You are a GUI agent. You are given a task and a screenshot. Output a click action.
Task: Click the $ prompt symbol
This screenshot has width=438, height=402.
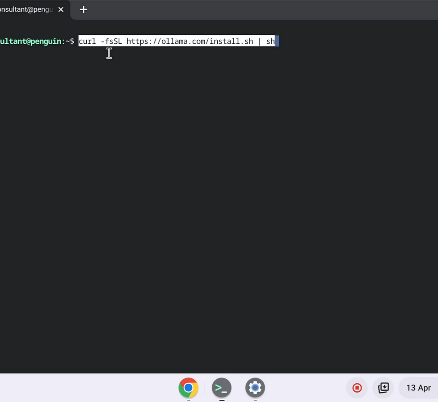click(72, 42)
